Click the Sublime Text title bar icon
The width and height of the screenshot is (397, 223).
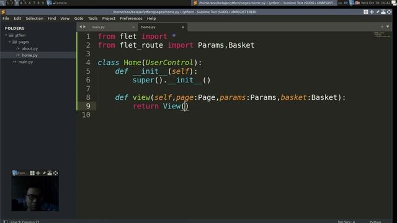tap(3, 12)
